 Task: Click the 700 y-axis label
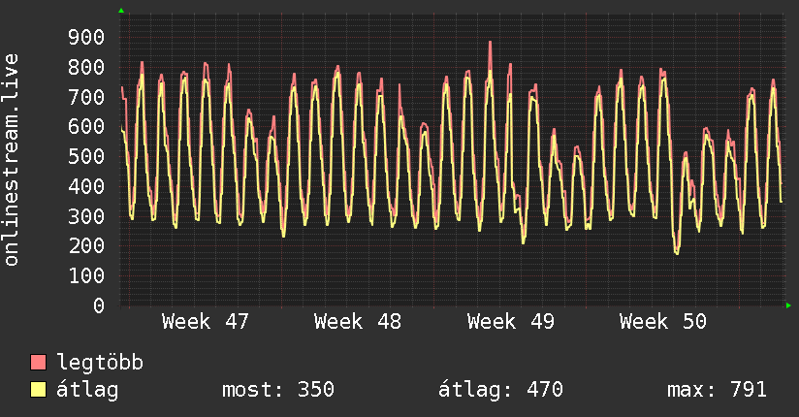tap(86, 96)
